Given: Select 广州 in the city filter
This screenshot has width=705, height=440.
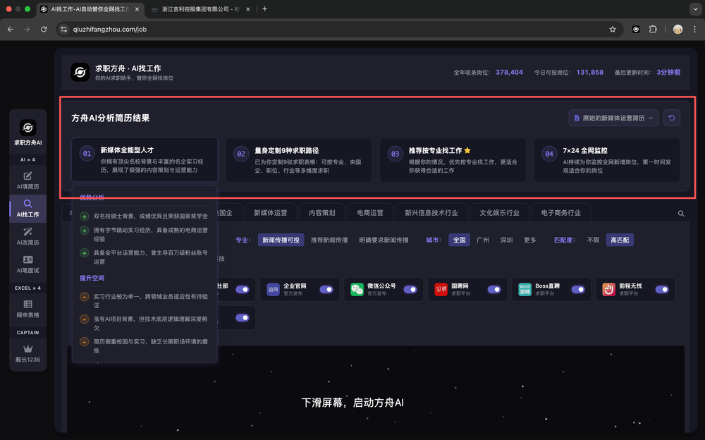Looking at the screenshot, I should coord(484,240).
